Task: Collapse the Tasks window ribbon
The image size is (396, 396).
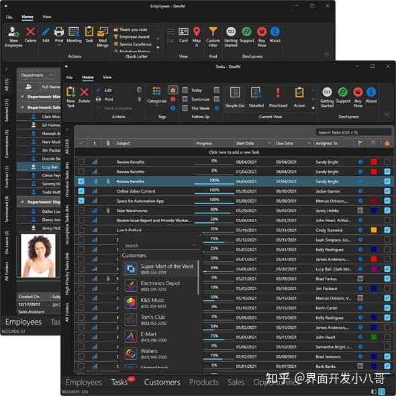Action: click(387, 115)
